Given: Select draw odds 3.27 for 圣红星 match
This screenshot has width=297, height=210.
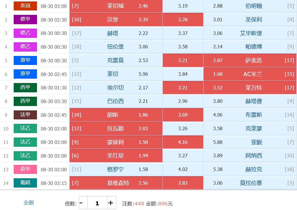Looking at the screenshot, I should pos(183,156).
